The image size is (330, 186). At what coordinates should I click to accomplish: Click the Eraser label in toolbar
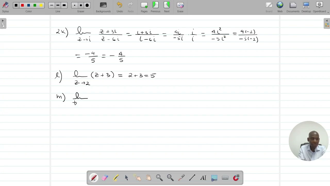tap(81, 11)
